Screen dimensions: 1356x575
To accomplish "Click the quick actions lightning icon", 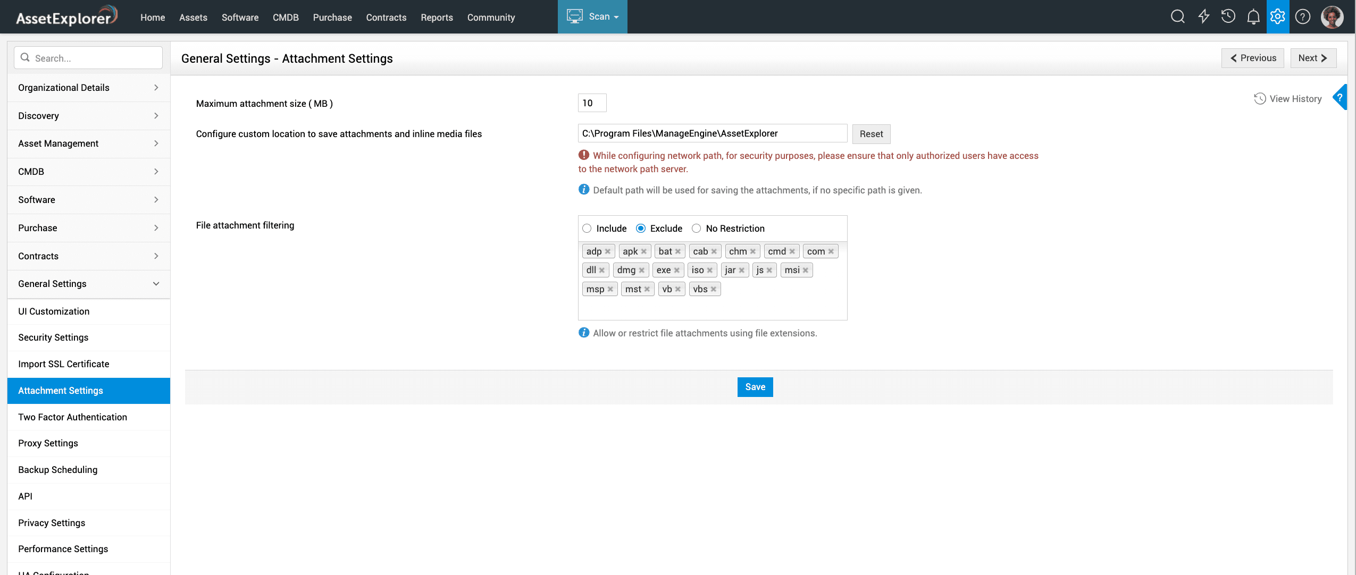I will tap(1203, 16).
